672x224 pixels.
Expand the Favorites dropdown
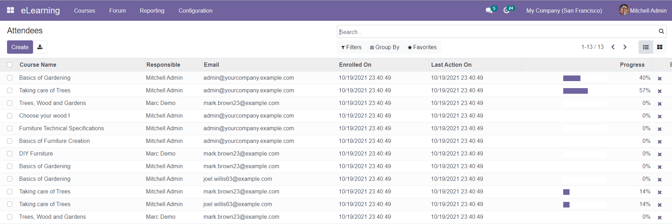tap(422, 47)
